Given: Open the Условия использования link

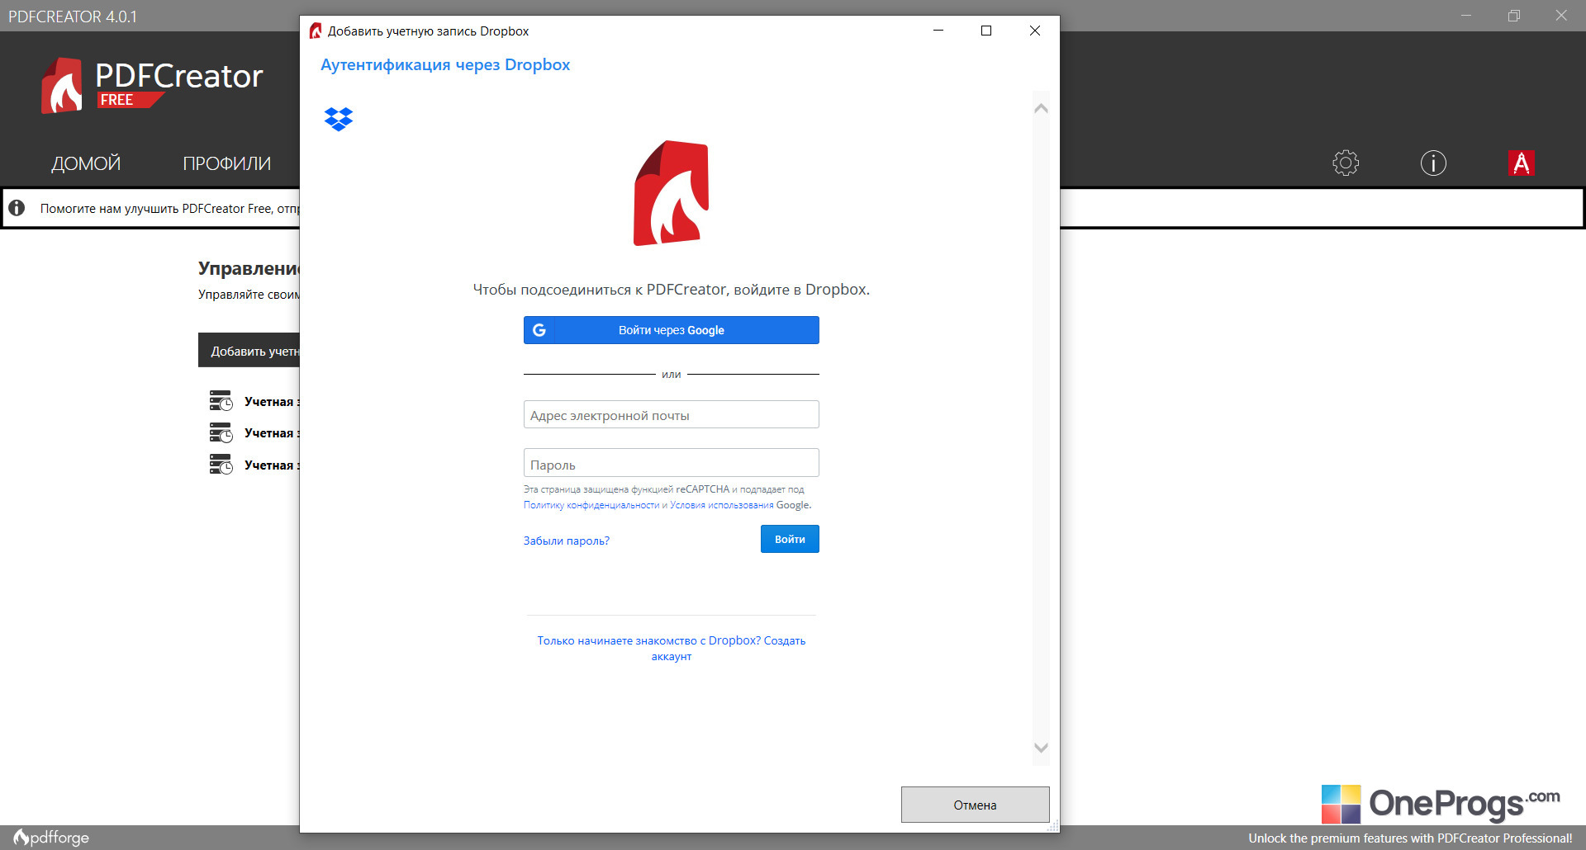Looking at the screenshot, I should [x=722, y=505].
